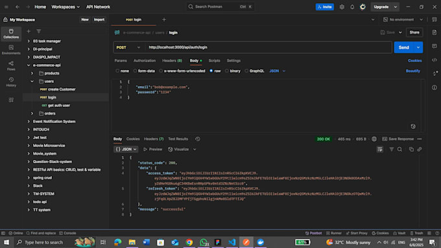Switch to the Authorization tab
The width and height of the screenshot is (441, 248).
point(145,61)
